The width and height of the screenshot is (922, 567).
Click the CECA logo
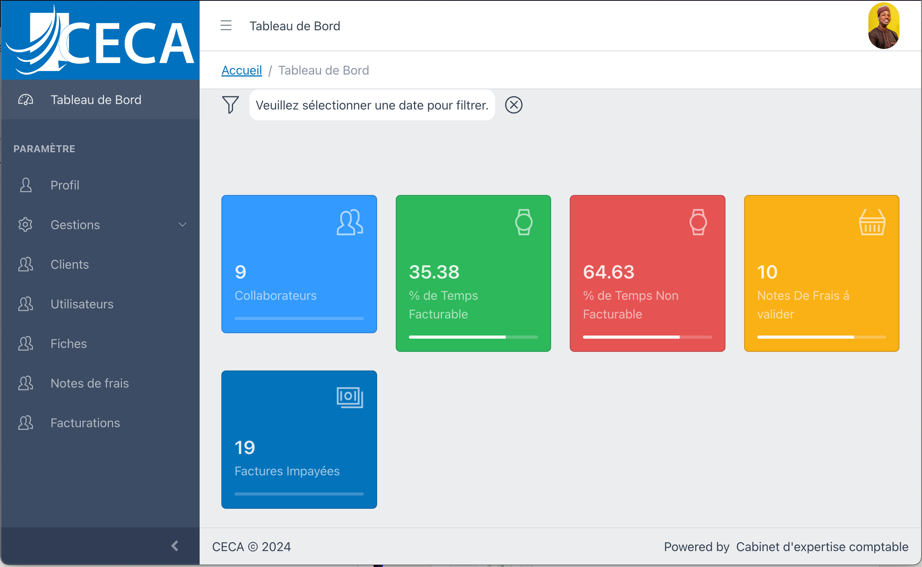pos(100,40)
